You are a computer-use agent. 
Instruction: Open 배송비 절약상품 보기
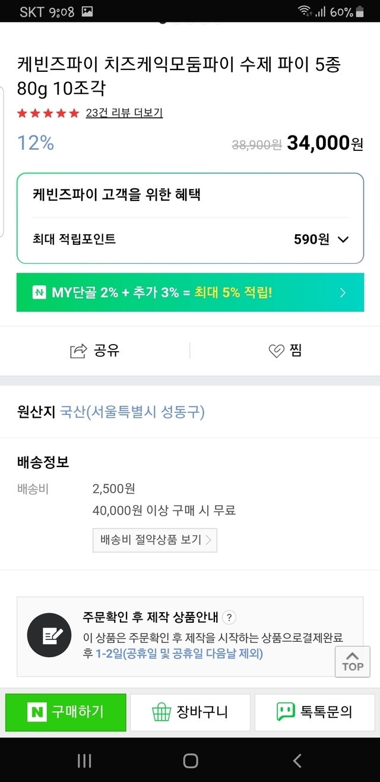(155, 540)
